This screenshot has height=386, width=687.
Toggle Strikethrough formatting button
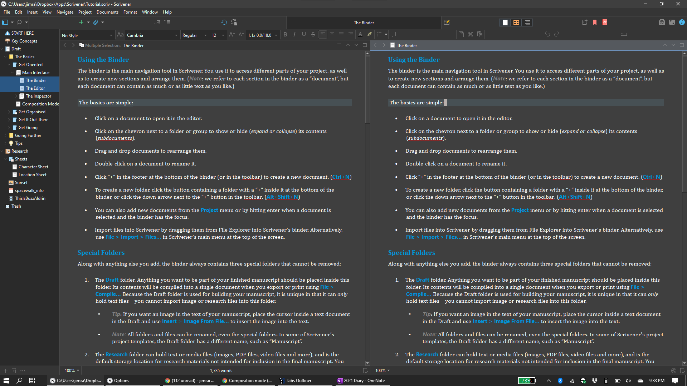coord(313,35)
